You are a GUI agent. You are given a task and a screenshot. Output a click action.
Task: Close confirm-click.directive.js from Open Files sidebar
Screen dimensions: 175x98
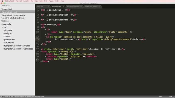[x=2, y=18]
